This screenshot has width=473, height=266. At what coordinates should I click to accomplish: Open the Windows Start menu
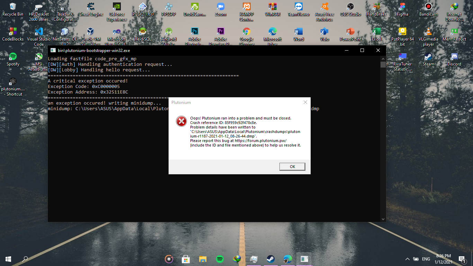(8, 259)
